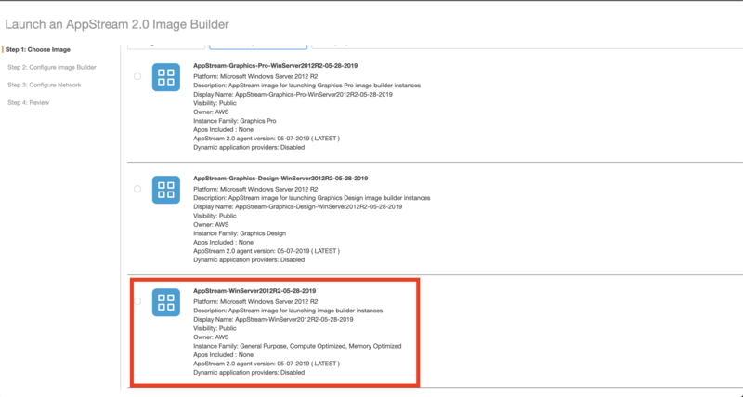This screenshot has width=743, height=397.
Task: Click the AppStream-WinServer2012R2 image icon
Action: pyautogui.click(x=166, y=302)
